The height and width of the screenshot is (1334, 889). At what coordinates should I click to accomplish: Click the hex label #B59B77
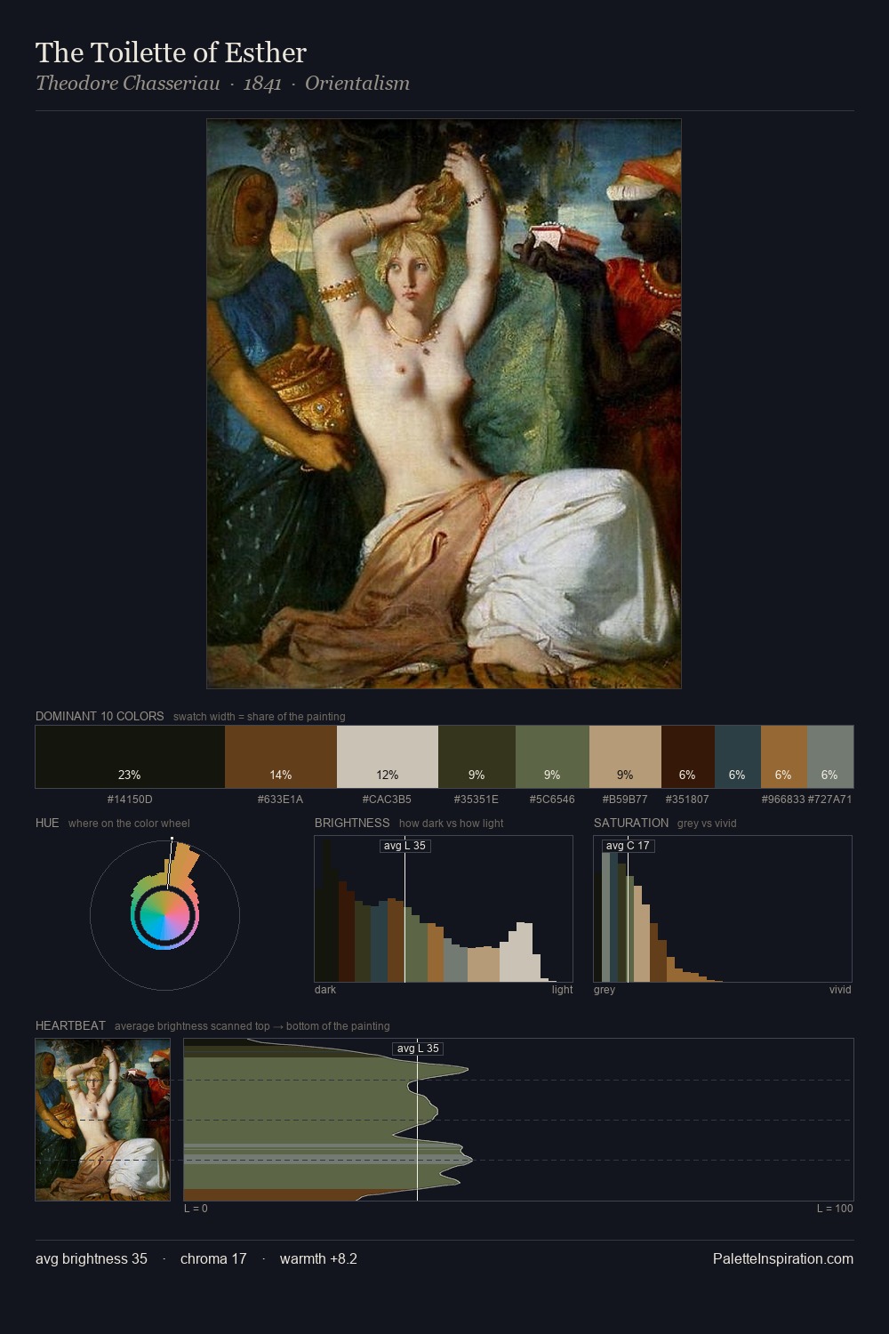[625, 800]
